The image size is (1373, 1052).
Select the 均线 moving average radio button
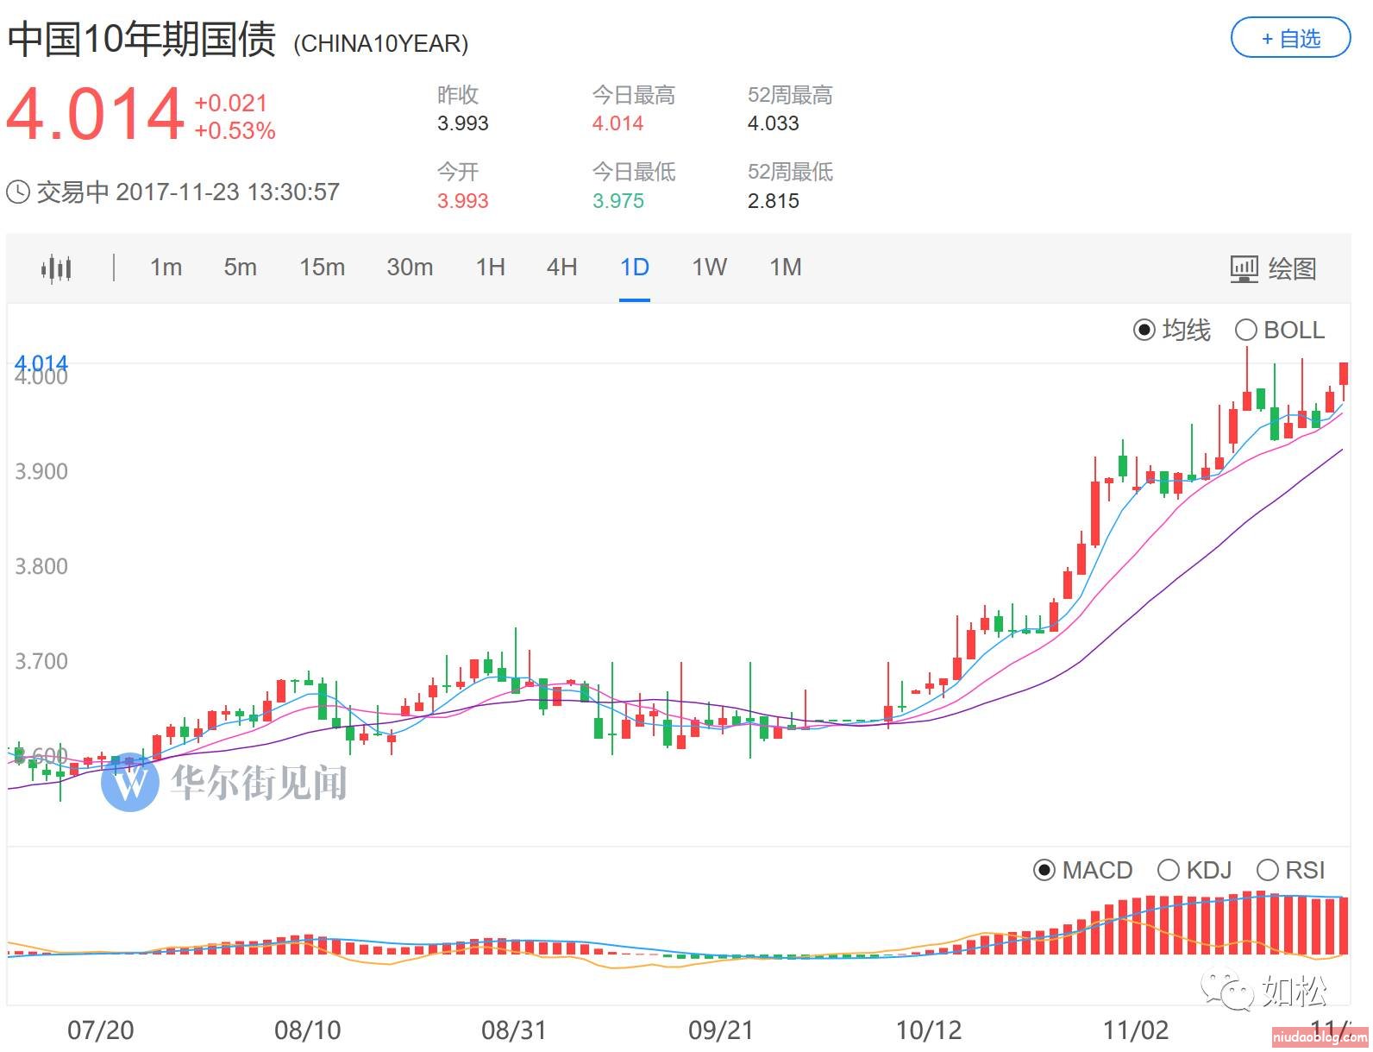[1144, 330]
